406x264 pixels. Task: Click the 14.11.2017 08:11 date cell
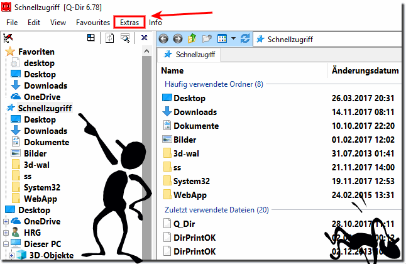pos(363,112)
